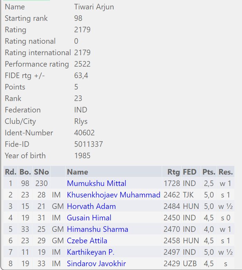This screenshot has height=270, width=242.
Task: Click the Rtg column header
Action: tap(174, 172)
